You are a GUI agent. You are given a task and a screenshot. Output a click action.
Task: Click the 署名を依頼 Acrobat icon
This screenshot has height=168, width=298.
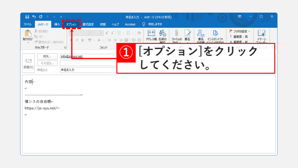coord(201,35)
